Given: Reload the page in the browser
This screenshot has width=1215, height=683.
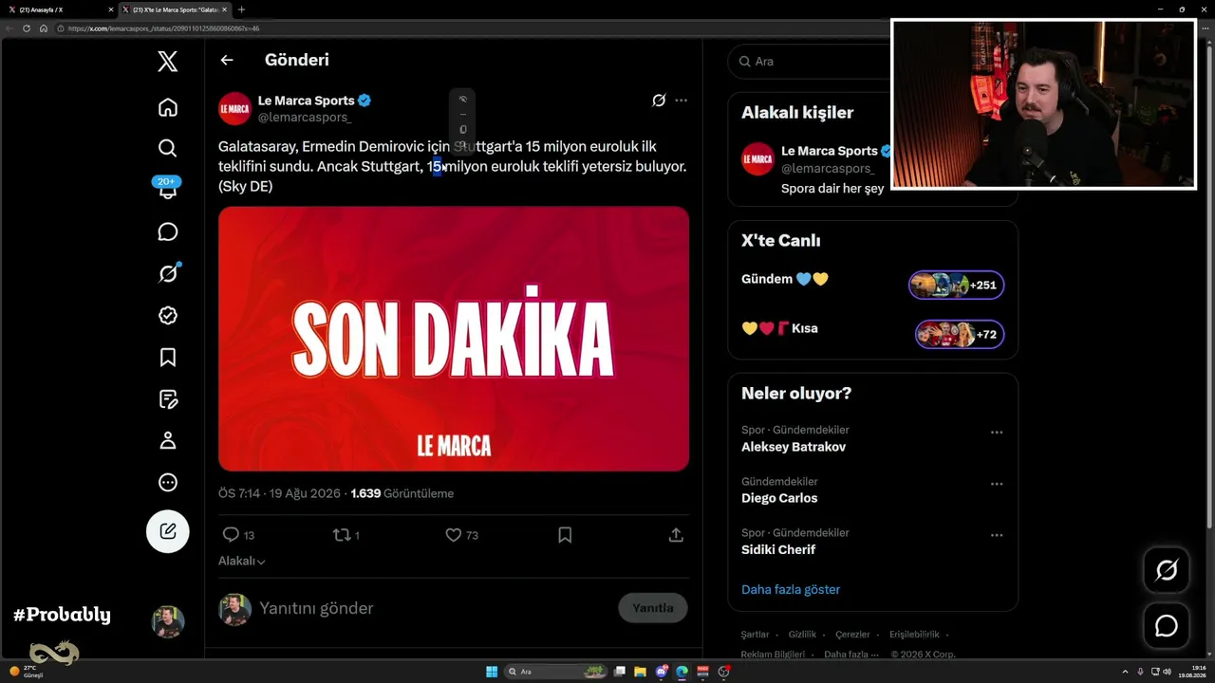Looking at the screenshot, I should click(x=27, y=28).
